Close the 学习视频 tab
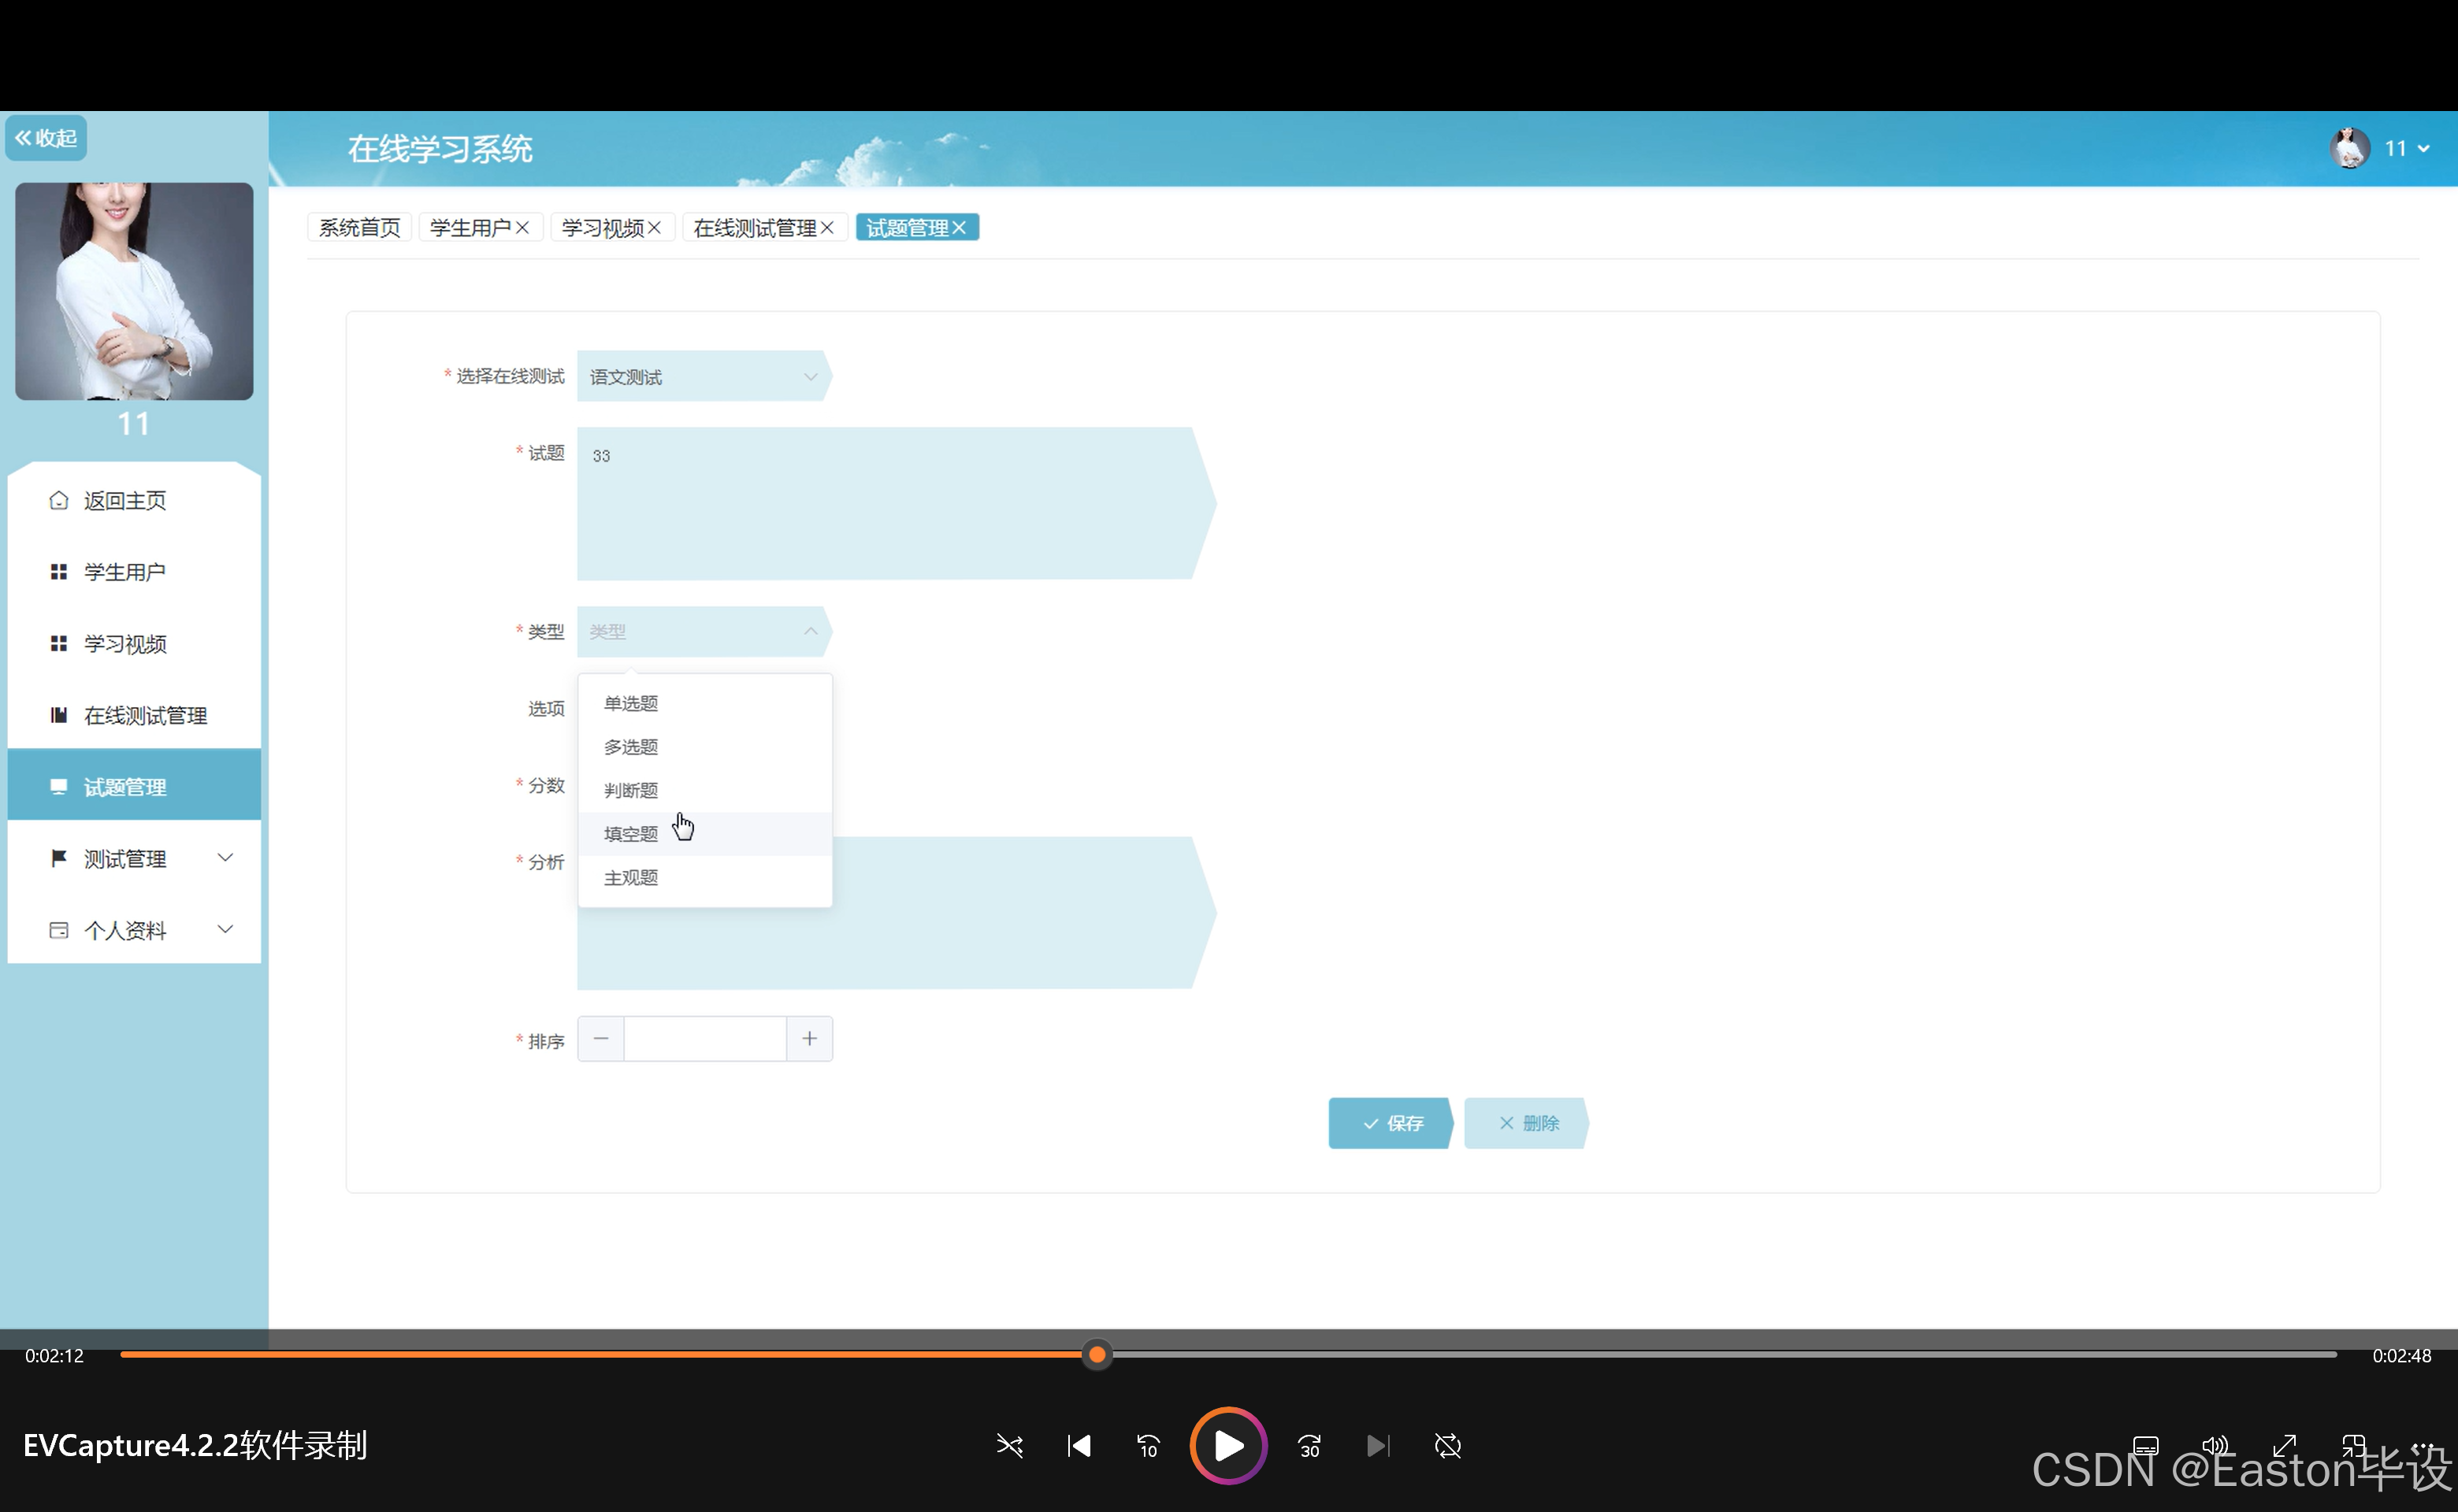Image resolution: width=2458 pixels, height=1512 pixels. (654, 228)
